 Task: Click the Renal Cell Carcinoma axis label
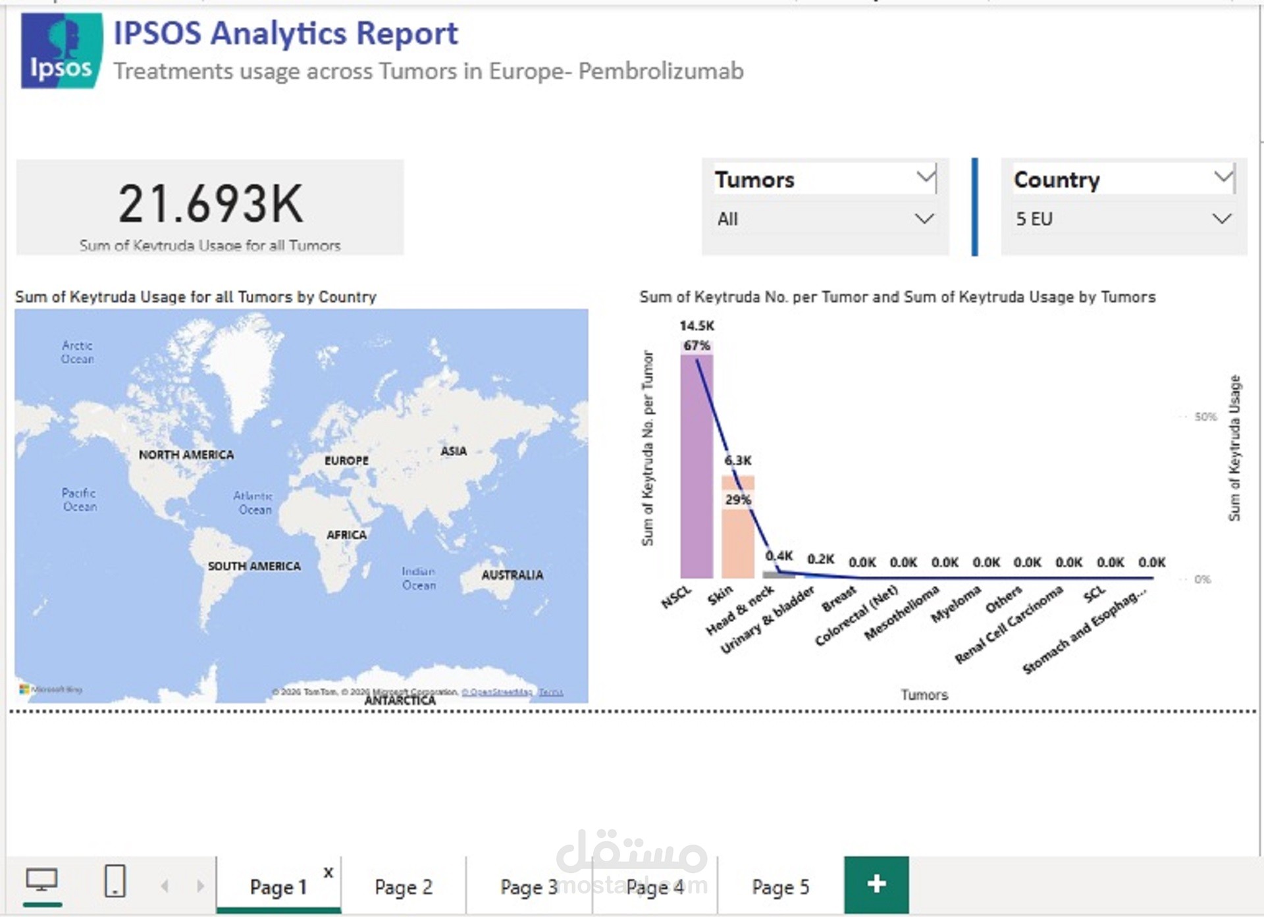tap(1009, 624)
